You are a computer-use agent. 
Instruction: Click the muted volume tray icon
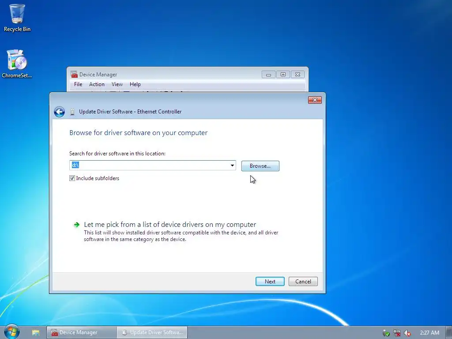(407, 333)
